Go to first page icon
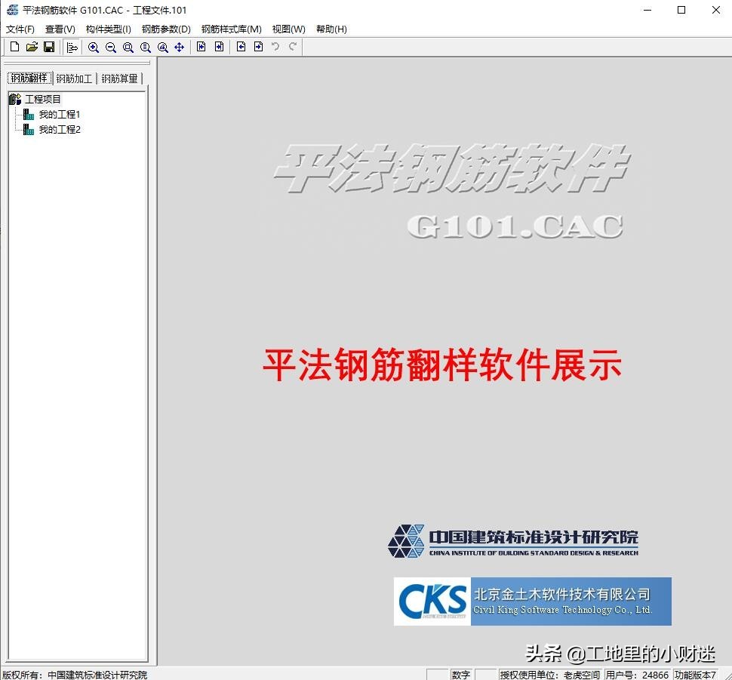 [x=201, y=47]
